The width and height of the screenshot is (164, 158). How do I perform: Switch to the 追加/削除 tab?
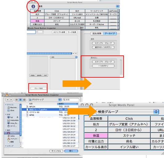tap(97, 34)
